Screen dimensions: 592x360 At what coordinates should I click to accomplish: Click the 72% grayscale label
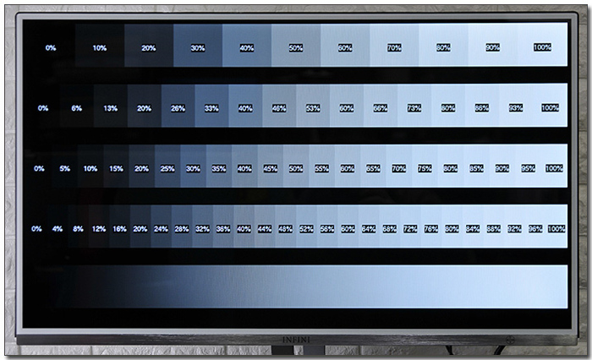[410, 229]
